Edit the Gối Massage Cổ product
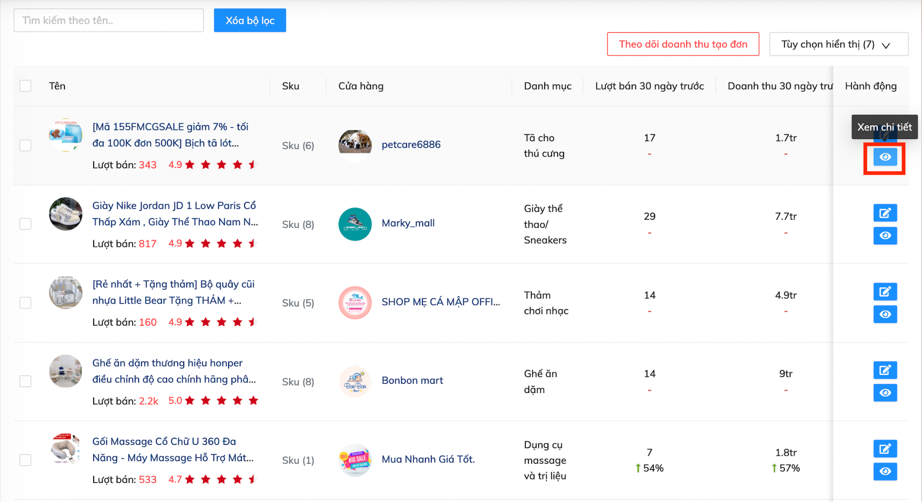The image size is (922, 502). [885, 448]
